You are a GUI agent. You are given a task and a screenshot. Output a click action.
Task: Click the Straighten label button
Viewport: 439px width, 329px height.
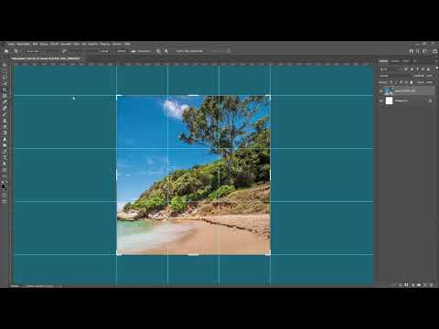[145, 51]
